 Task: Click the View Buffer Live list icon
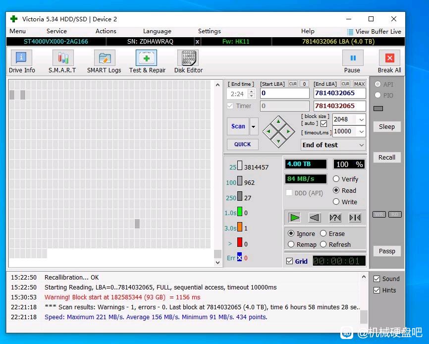pyautogui.click(x=350, y=32)
